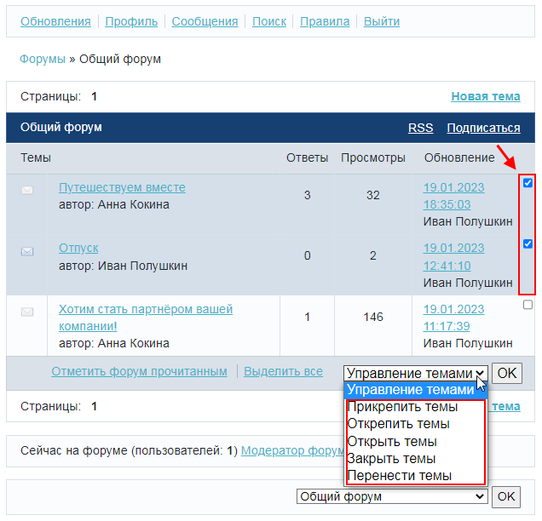Click Подписаться in forum header
Screen dimensions: 542x521
(x=483, y=128)
